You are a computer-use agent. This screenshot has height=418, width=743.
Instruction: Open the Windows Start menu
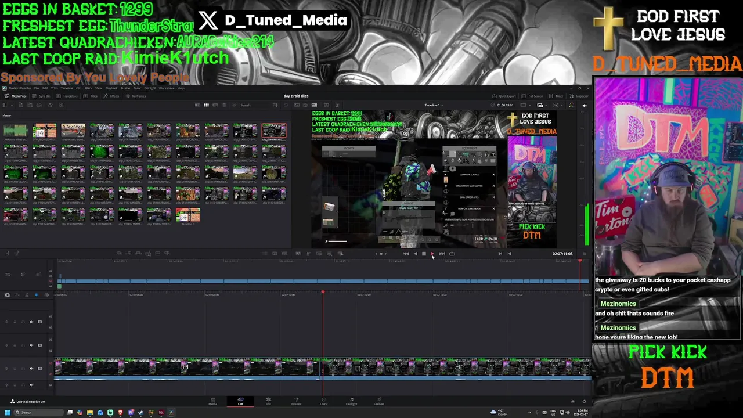(7, 412)
